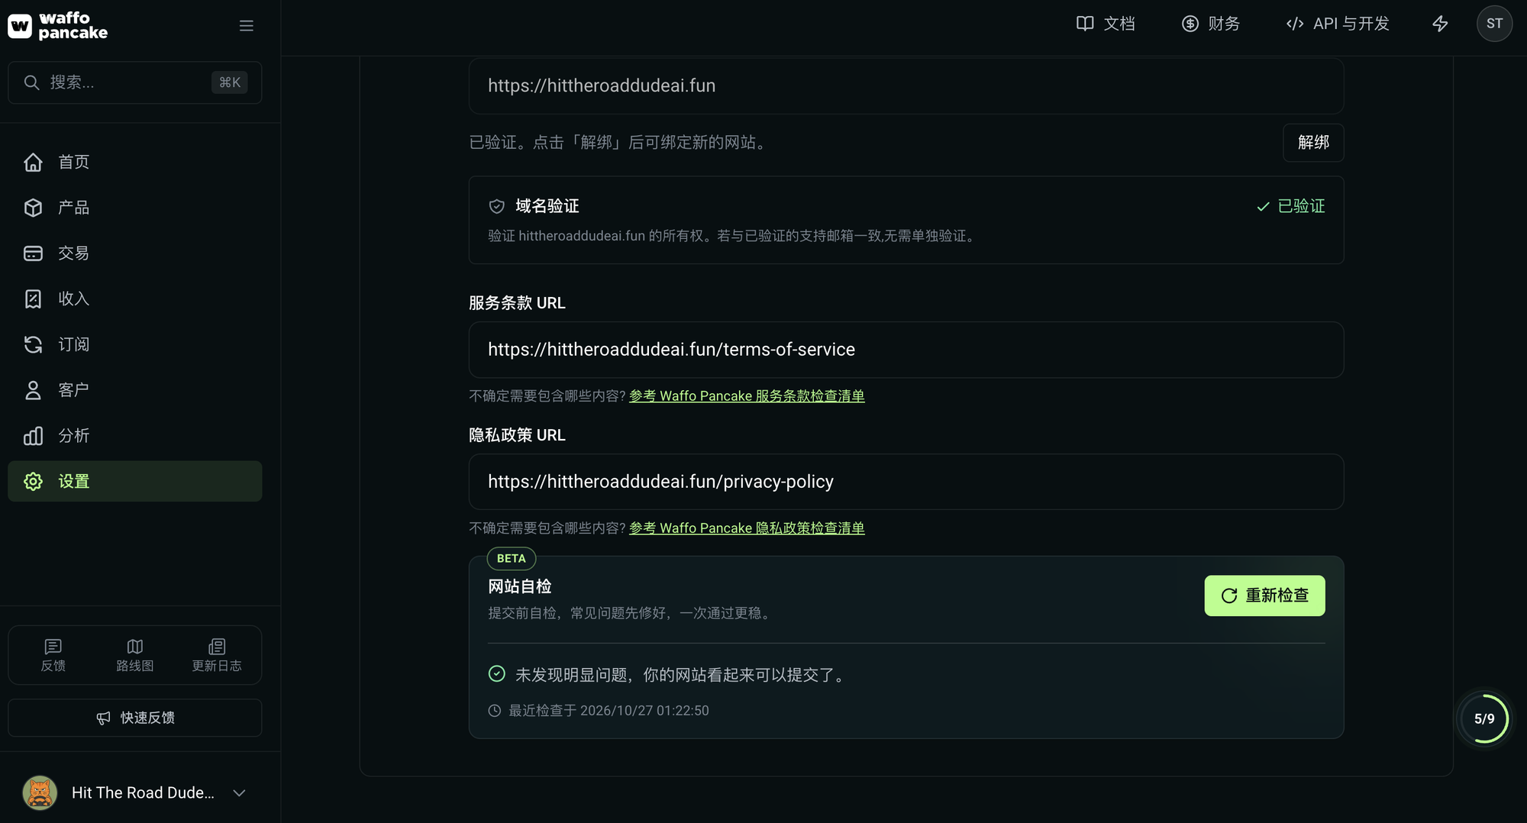Select 设置 settings page

[134, 481]
